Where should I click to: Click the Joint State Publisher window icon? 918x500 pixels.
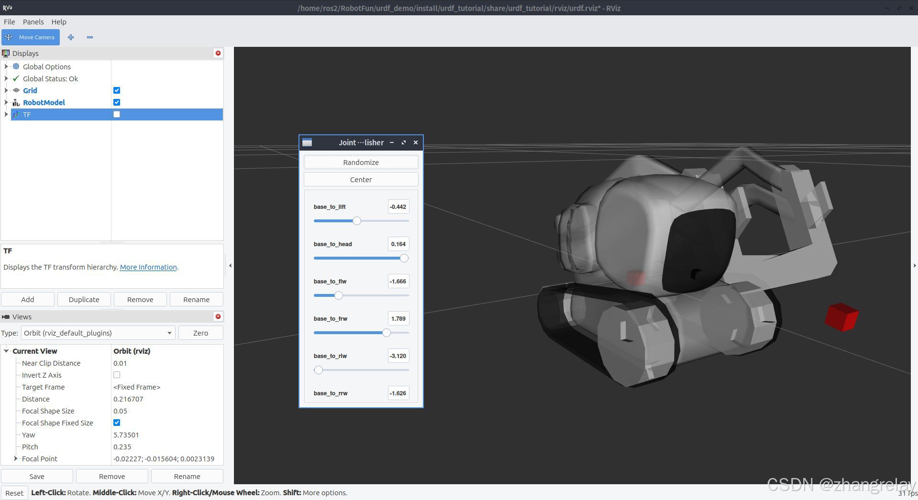click(x=307, y=142)
